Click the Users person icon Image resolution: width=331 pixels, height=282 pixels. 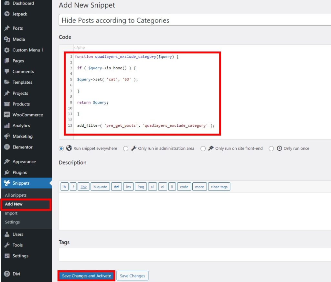point(7,234)
